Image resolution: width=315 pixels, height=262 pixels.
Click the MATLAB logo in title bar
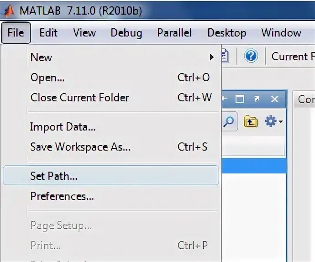coord(8,10)
